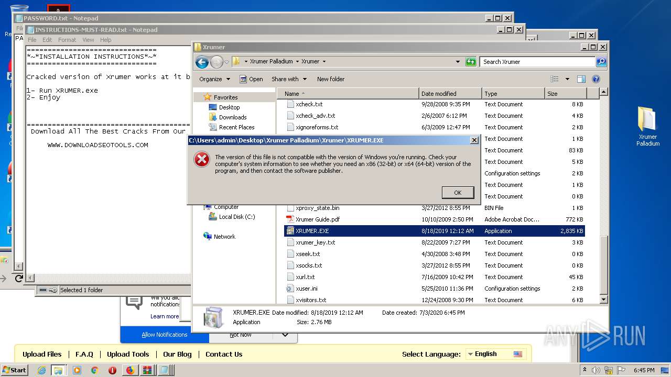
Task: Sort files by the Size column
Action: [x=566, y=94]
